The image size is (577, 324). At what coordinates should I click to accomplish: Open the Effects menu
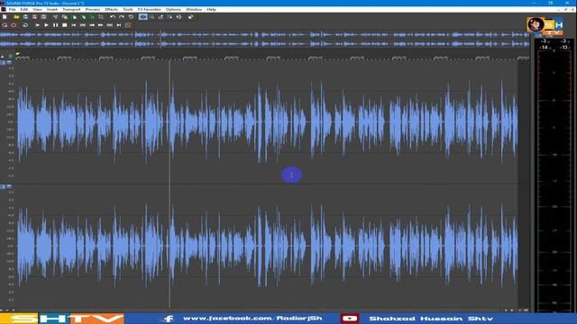point(112,10)
